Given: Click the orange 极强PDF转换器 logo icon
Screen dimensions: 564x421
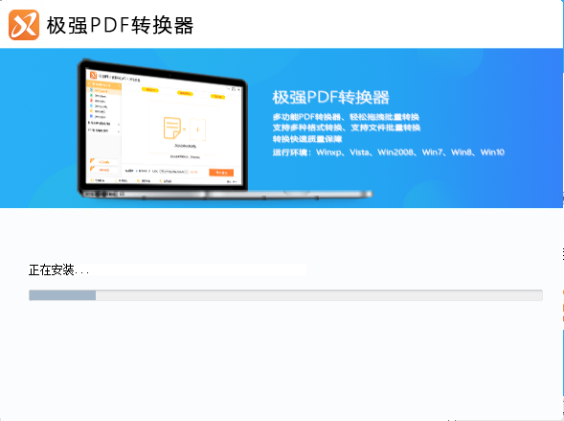Looking at the screenshot, I should [24, 25].
